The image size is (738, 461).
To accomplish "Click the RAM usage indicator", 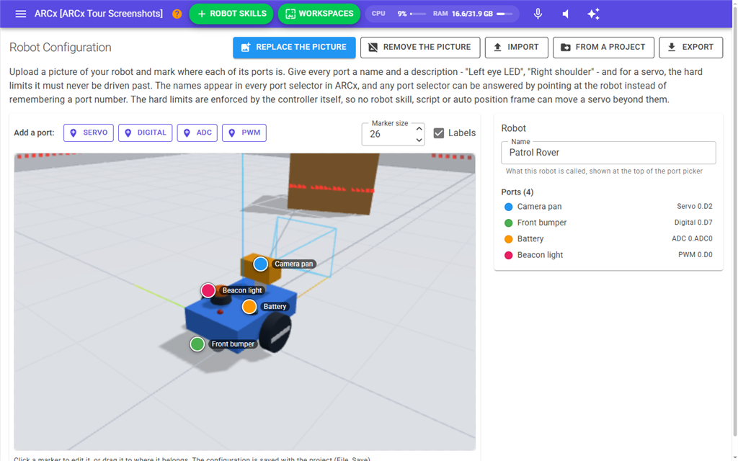I will coord(473,14).
